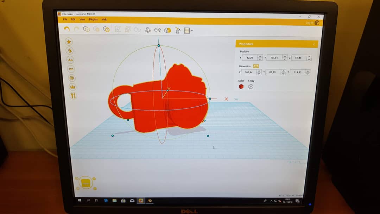Image resolution: width=380 pixels, height=214 pixels.
Task: Click the delete trash can icon
Action: (x=178, y=31)
